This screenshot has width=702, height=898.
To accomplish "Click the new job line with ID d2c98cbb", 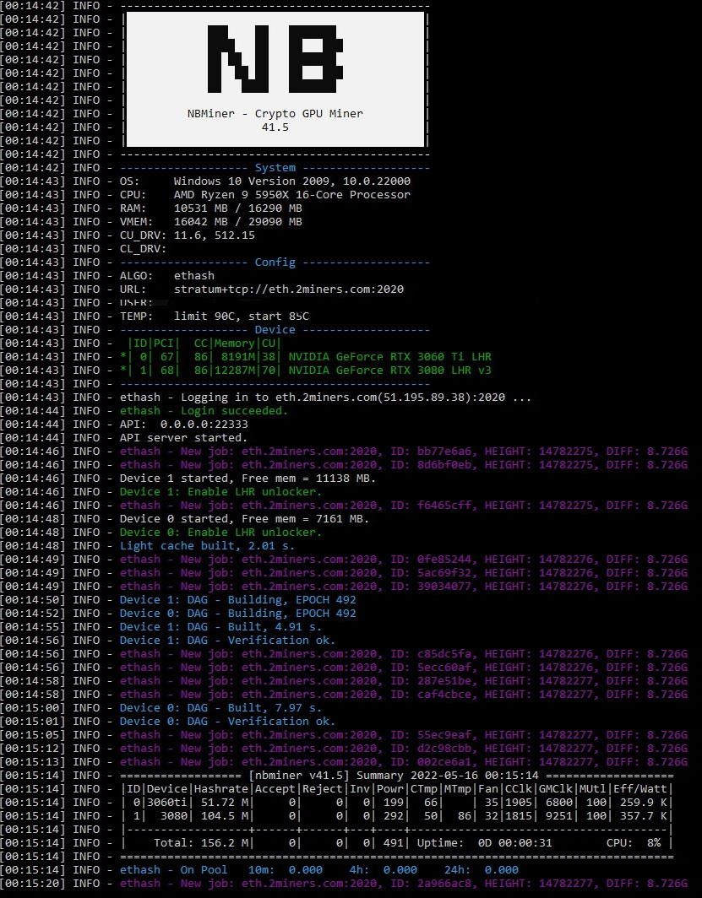I will pyautogui.click(x=404, y=749).
